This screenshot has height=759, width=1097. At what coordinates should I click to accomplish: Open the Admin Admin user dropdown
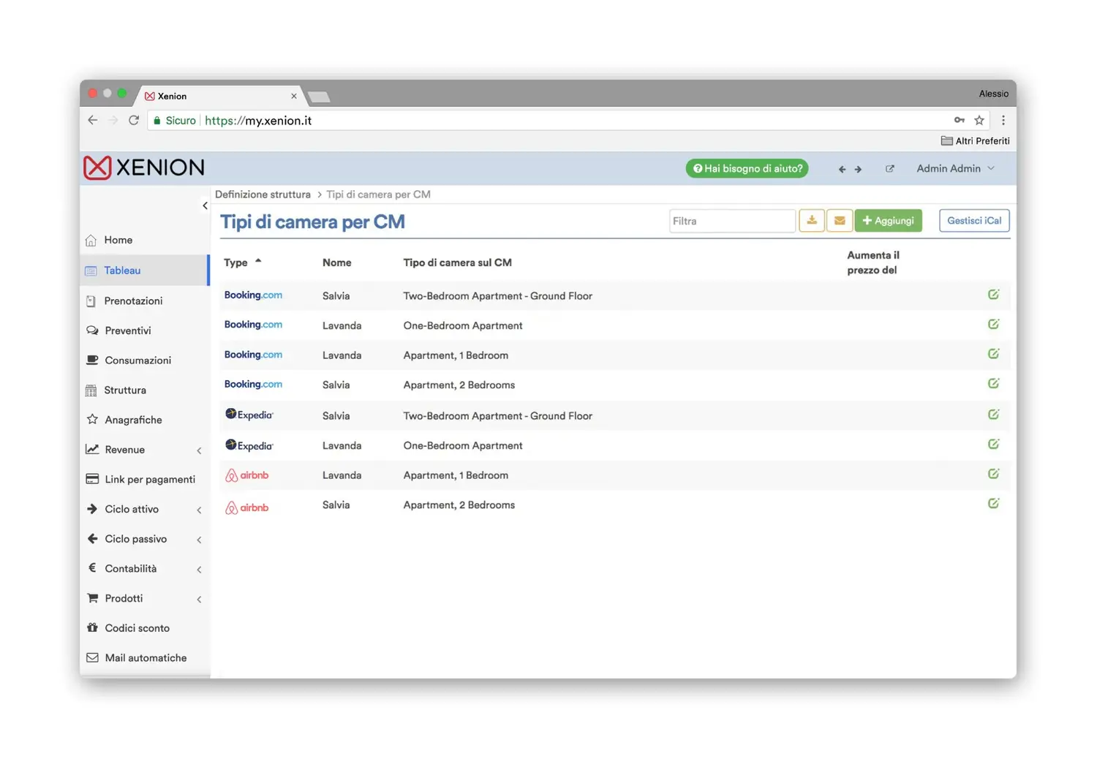(x=955, y=169)
